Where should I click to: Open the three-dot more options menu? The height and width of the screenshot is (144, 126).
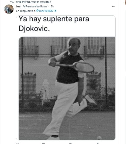coord(114,7)
